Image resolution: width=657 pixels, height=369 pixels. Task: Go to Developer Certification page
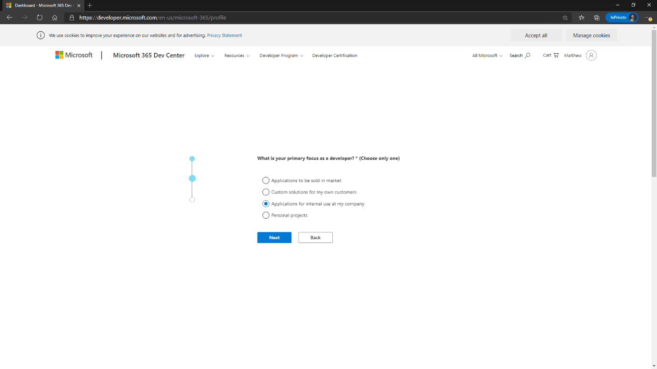(334, 56)
